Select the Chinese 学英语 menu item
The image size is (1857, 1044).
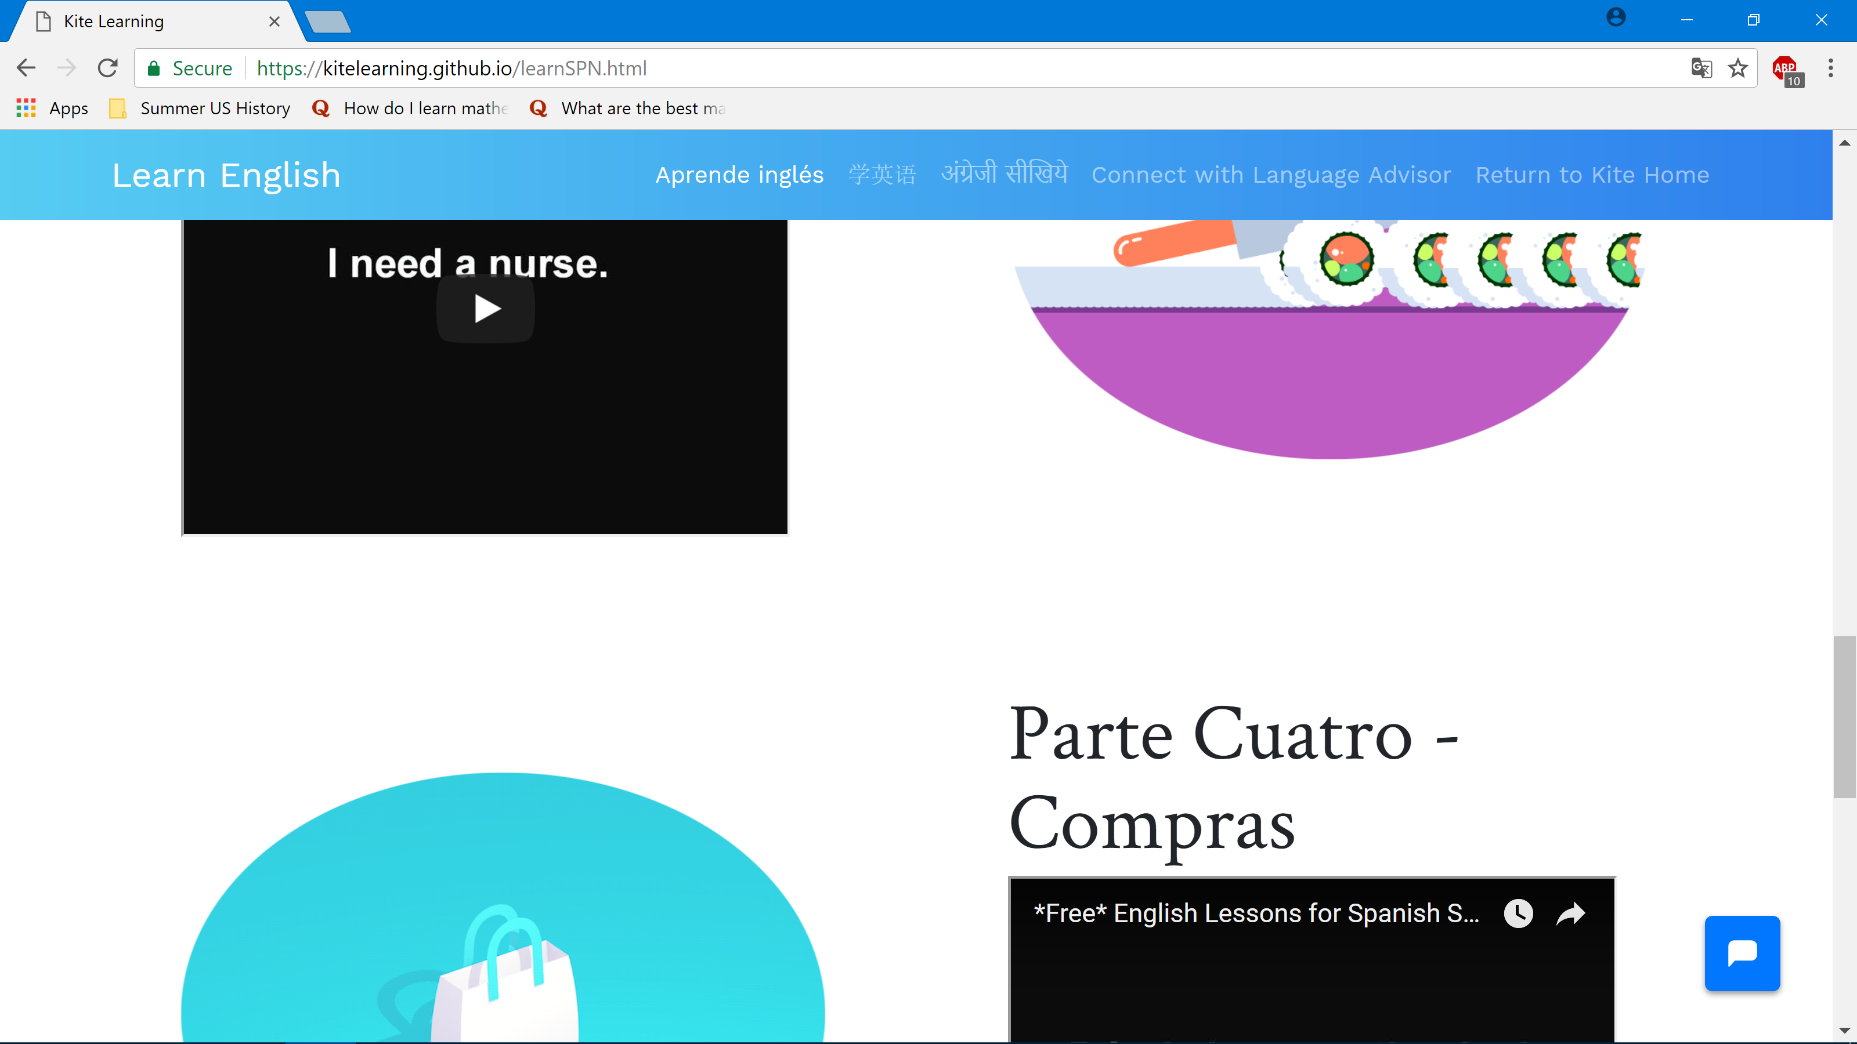[x=881, y=175]
